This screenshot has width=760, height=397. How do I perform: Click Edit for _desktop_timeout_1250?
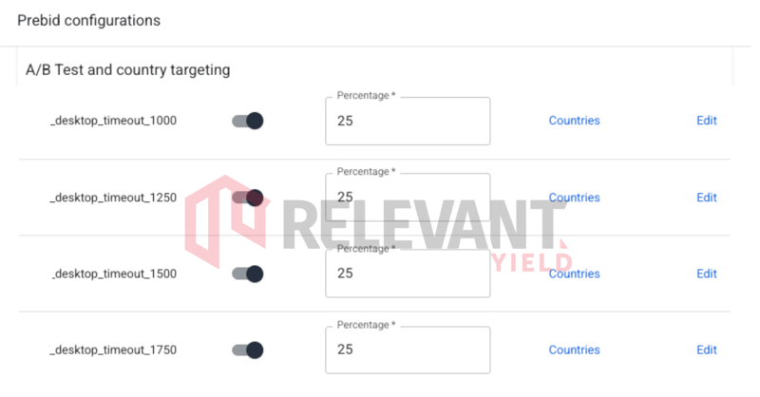pyautogui.click(x=706, y=198)
